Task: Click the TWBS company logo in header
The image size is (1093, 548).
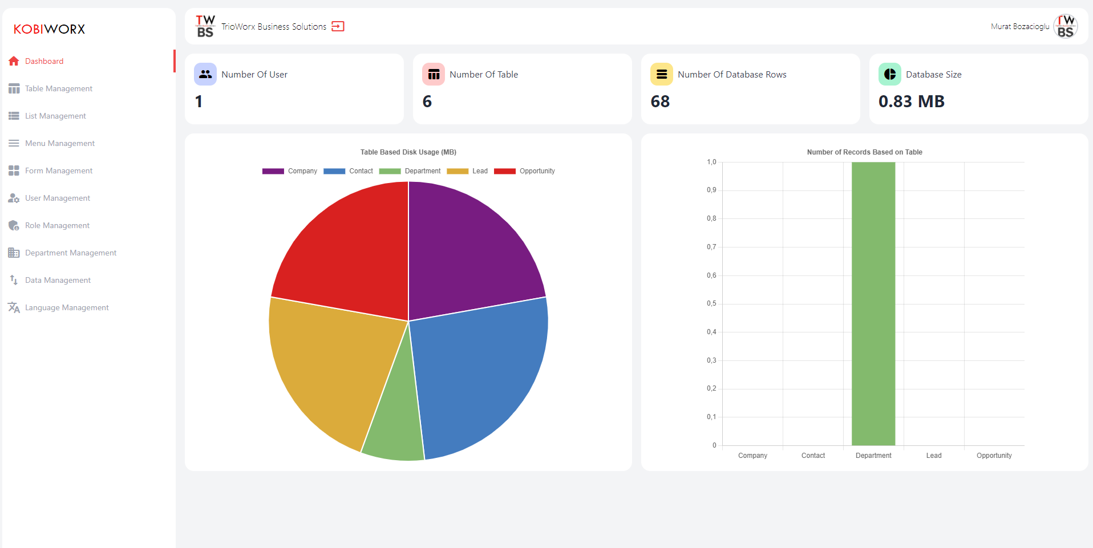Action: [205, 26]
